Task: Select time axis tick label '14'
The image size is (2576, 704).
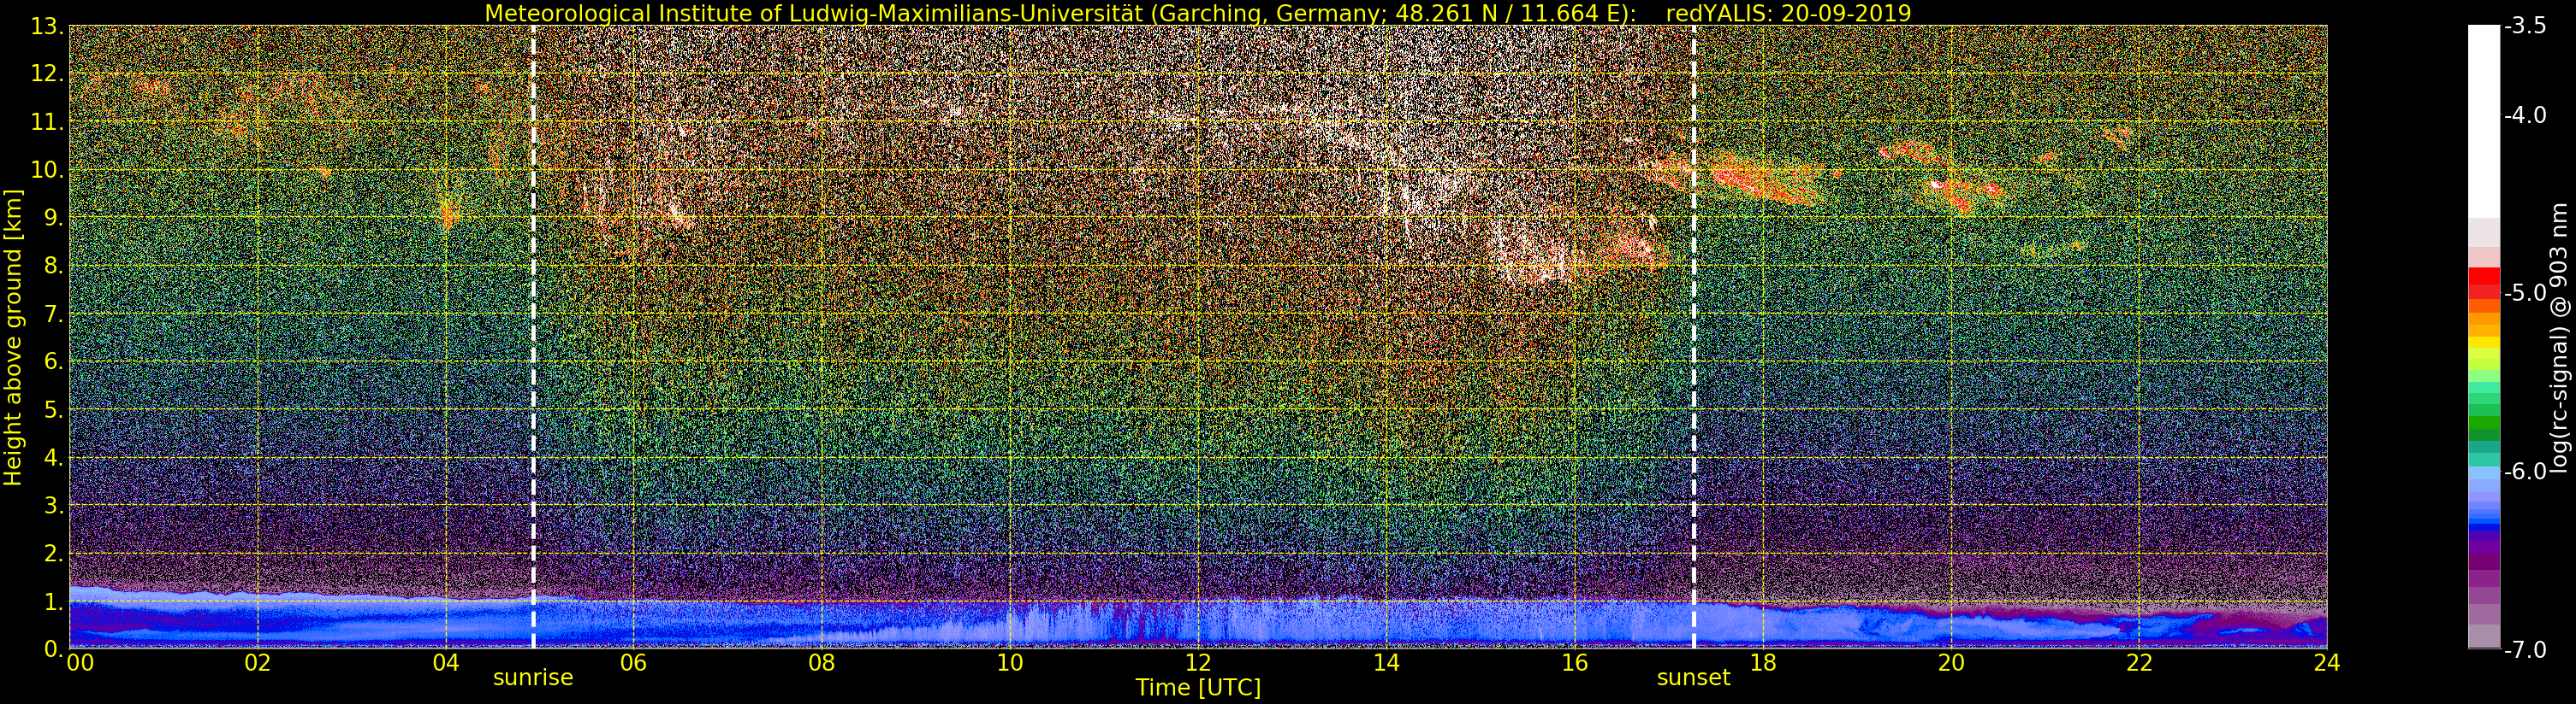Action: pos(1386,663)
